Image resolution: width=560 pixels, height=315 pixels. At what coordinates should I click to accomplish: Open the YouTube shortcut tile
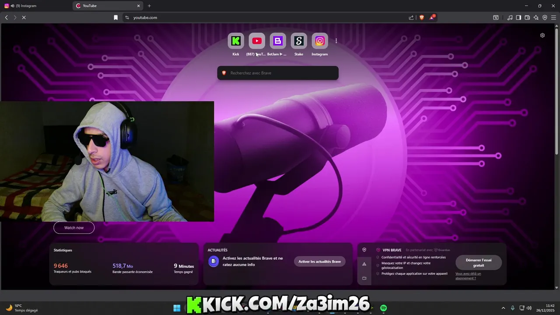pos(257,41)
